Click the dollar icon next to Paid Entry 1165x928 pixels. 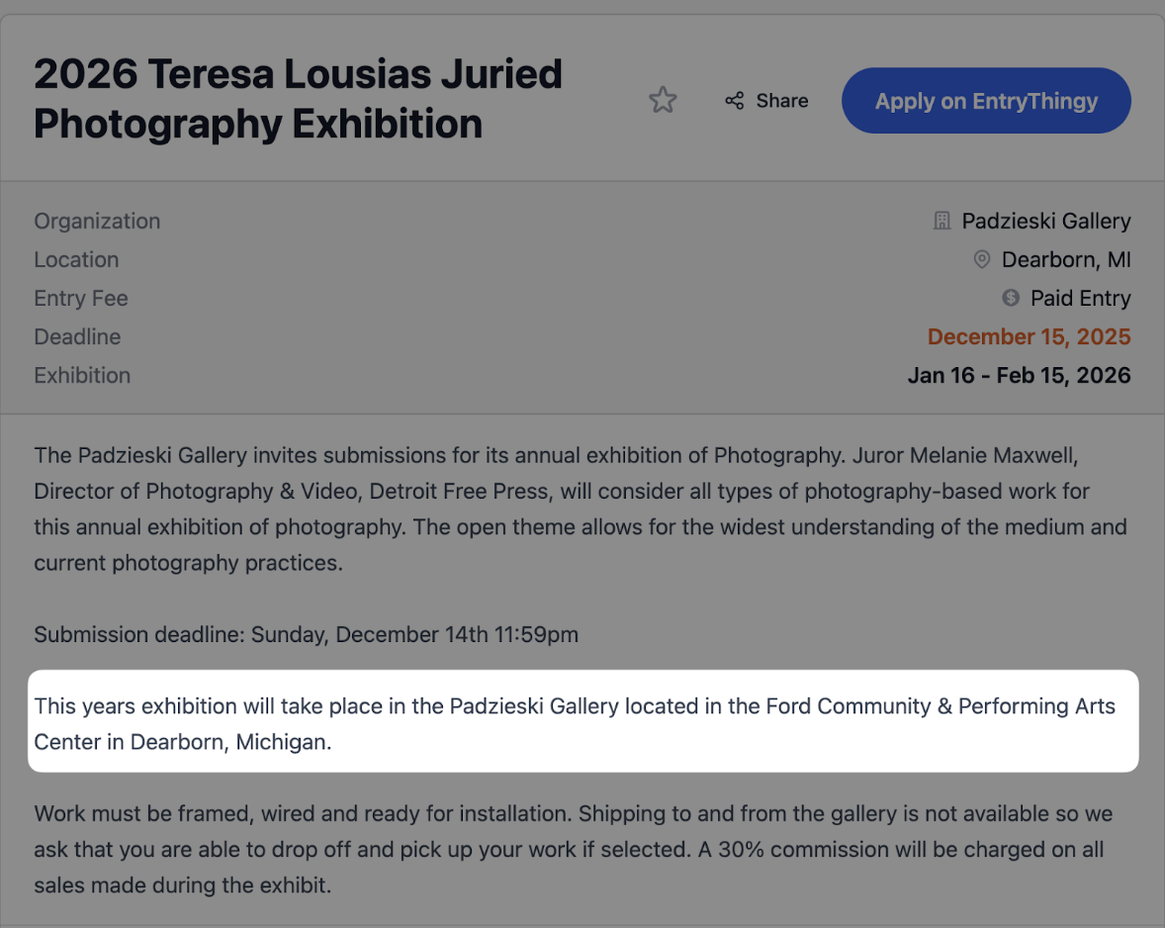point(1010,298)
